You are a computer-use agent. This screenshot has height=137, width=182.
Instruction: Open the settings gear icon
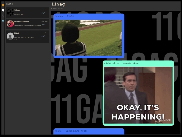point(3,21)
